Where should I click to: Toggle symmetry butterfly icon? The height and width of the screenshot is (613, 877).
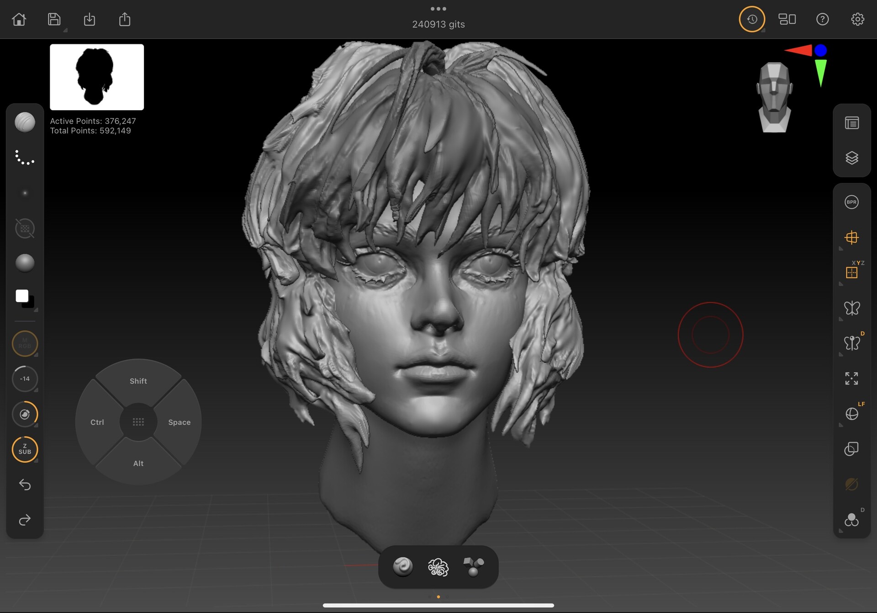[851, 308]
